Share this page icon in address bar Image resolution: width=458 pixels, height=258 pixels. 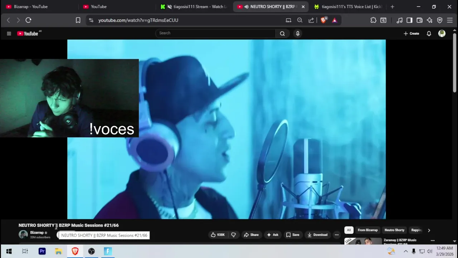tap(311, 20)
